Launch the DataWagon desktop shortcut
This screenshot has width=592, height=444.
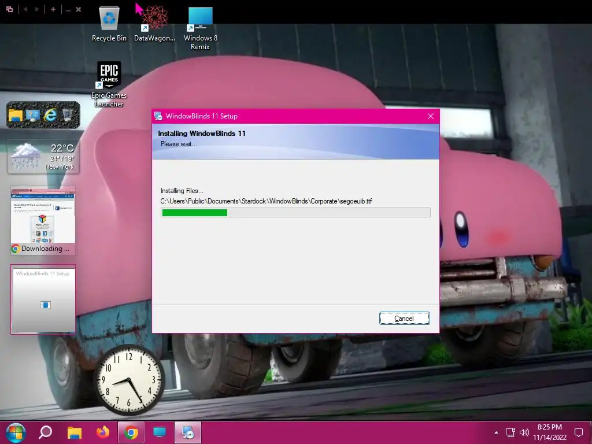coord(154,23)
